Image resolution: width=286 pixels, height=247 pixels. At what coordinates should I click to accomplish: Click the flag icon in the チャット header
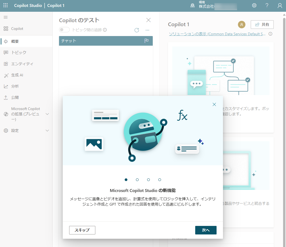[x=146, y=41]
